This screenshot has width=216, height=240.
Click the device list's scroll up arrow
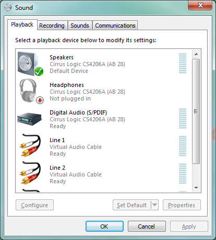pos(196,54)
